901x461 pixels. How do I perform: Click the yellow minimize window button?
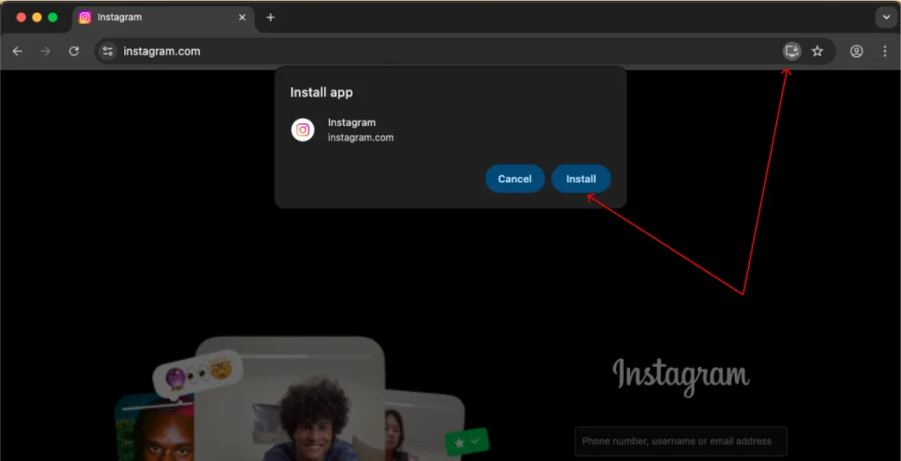click(x=37, y=18)
